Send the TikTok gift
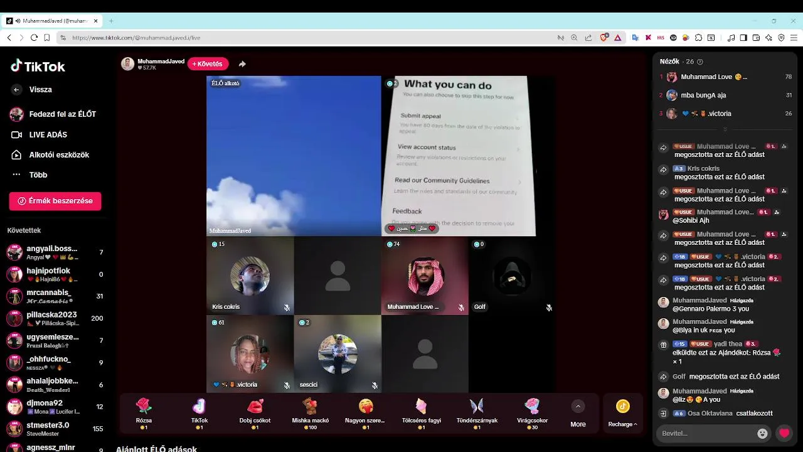The width and height of the screenshot is (803, 452). pyautogui.click(x=199, y=413)
